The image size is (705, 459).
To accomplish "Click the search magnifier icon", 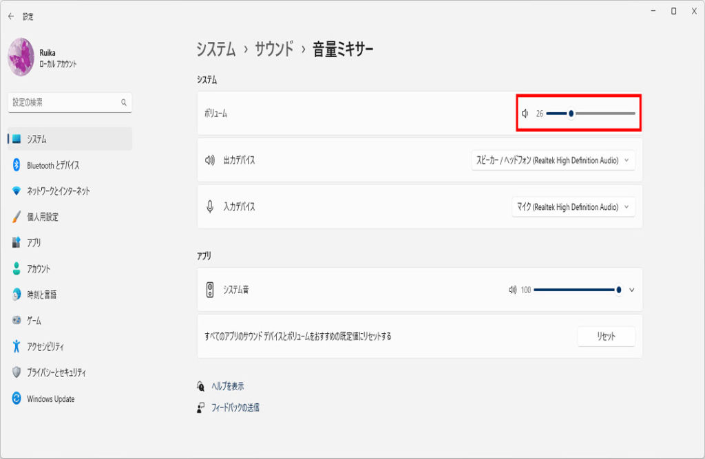I will click(124, 103).
